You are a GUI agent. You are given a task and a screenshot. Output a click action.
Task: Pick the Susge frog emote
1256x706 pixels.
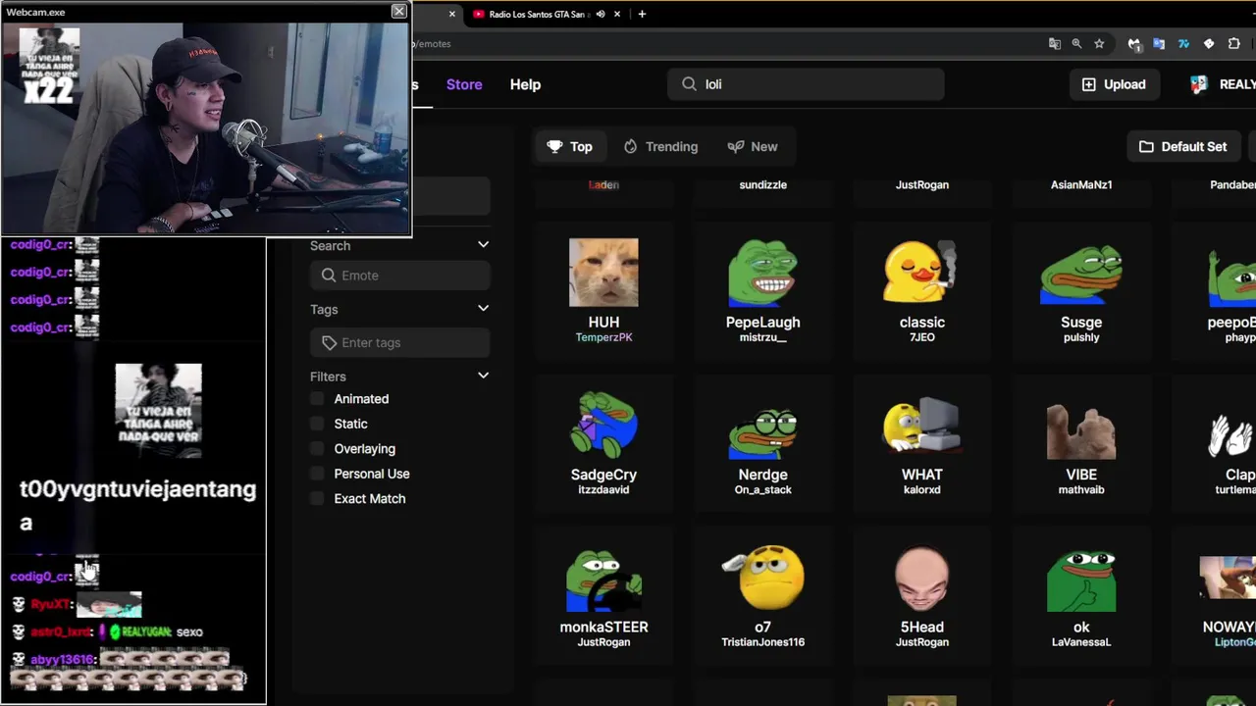coord(1081,275)
